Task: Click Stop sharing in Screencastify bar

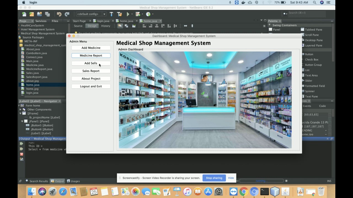Action: (214, 178)
